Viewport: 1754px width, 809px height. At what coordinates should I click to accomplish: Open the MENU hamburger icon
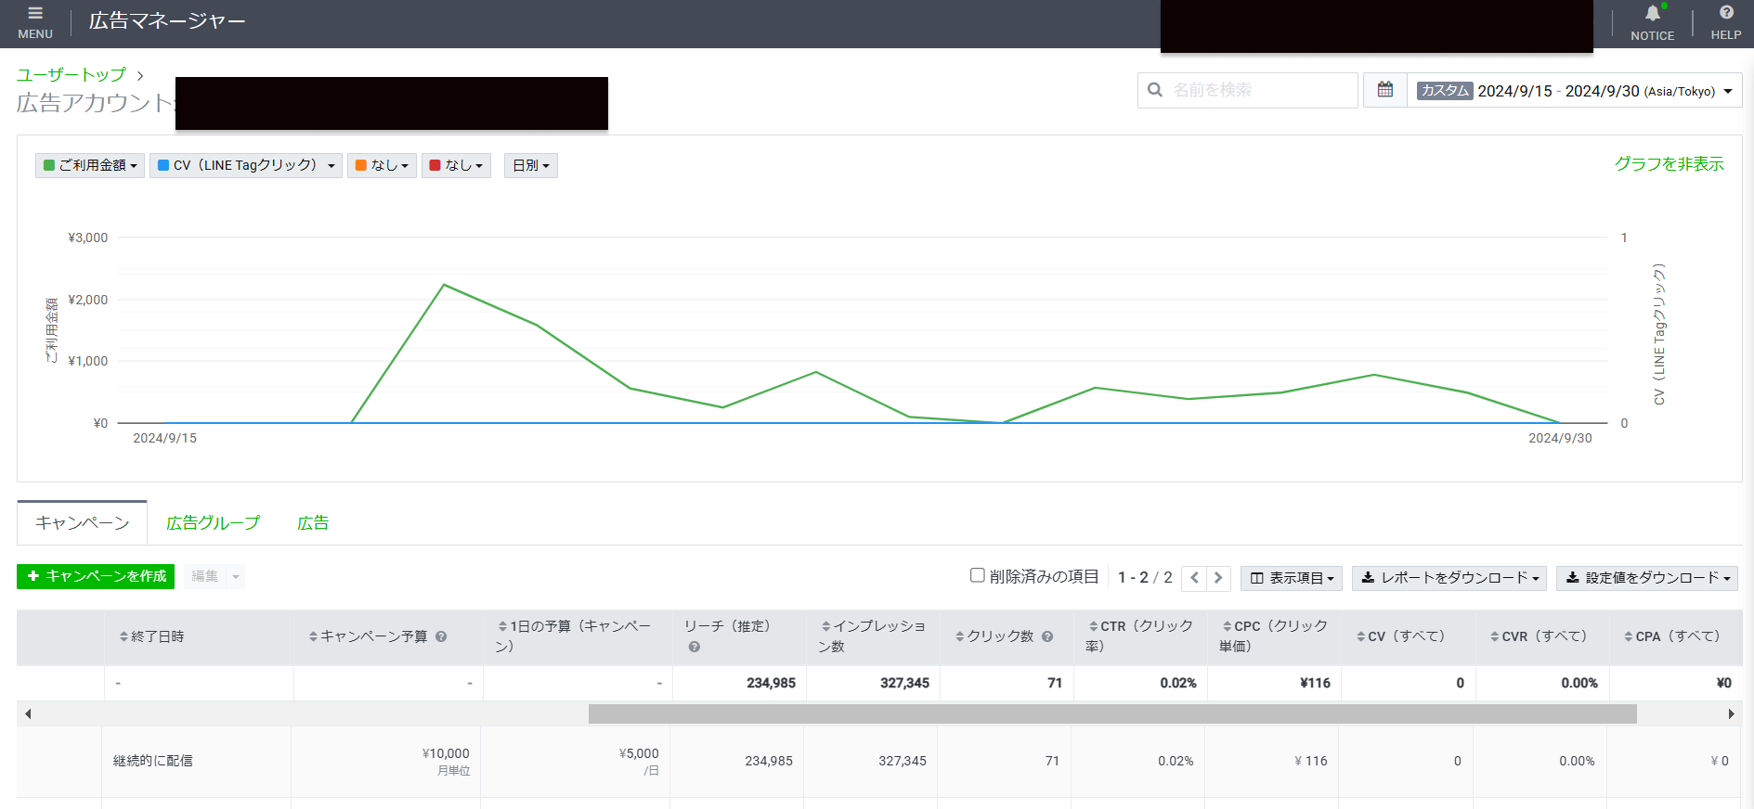pos(35,14)
